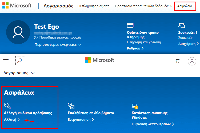Click the Ενεργοποίηση link
This screenshot has height=133, width=200.
(x=81, y=120)
